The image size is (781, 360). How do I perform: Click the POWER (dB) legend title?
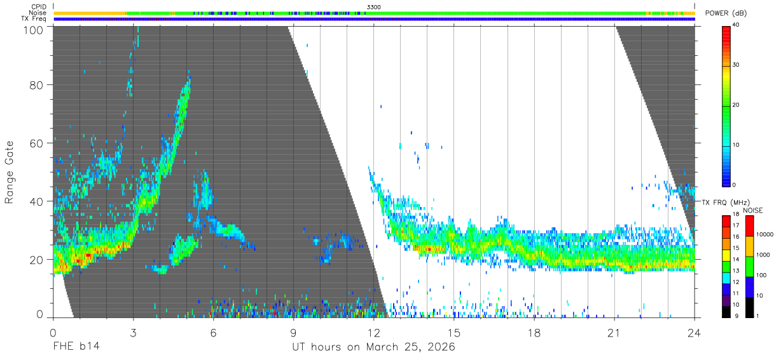point(726,13)
